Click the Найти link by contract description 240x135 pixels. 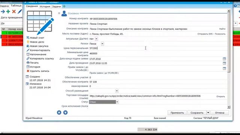(x=222, y=29)
